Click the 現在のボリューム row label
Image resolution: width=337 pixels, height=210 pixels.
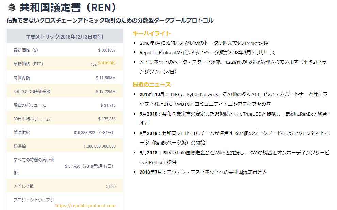coord(30,105)
